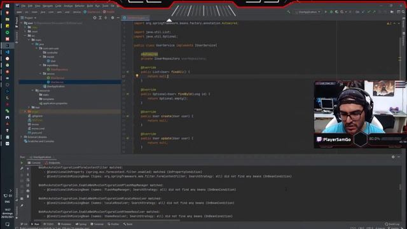Open the Code menu
The height and width of the screenshot is (229, 407).
[x=58, y=6]
